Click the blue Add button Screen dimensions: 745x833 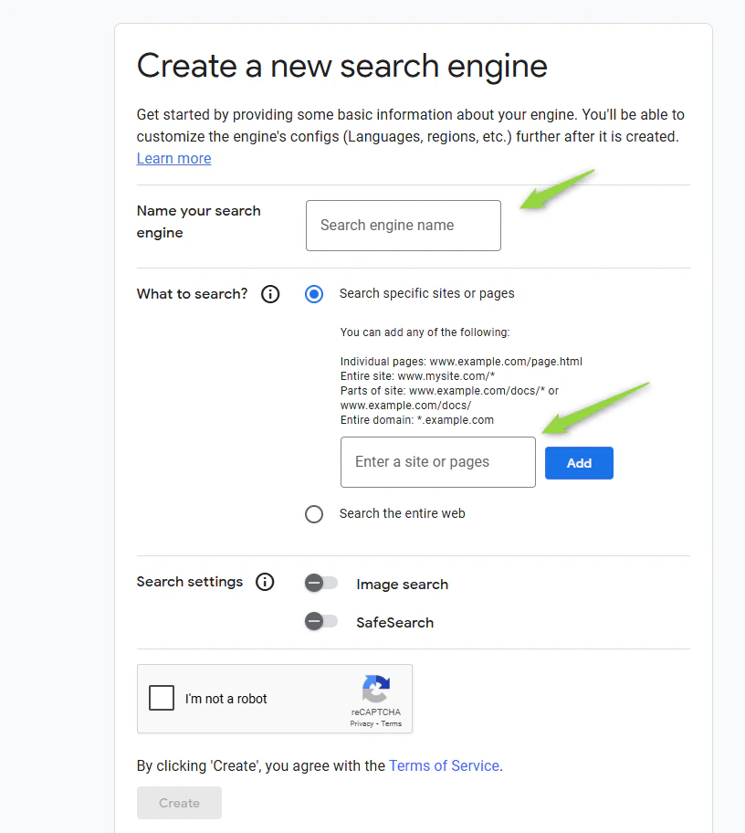pos(579,463)
